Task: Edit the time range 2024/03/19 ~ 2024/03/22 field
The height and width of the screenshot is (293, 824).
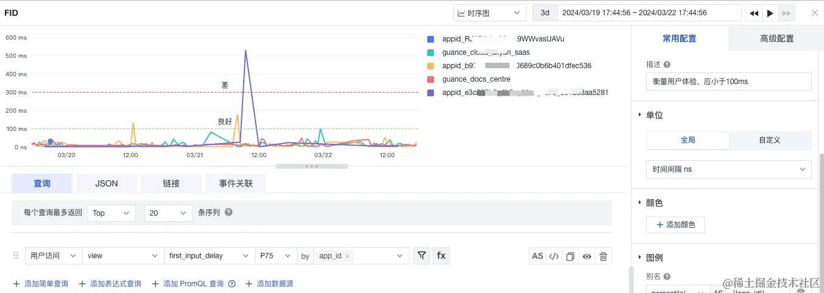Action: pyautogui.click(x=649, y=13)
